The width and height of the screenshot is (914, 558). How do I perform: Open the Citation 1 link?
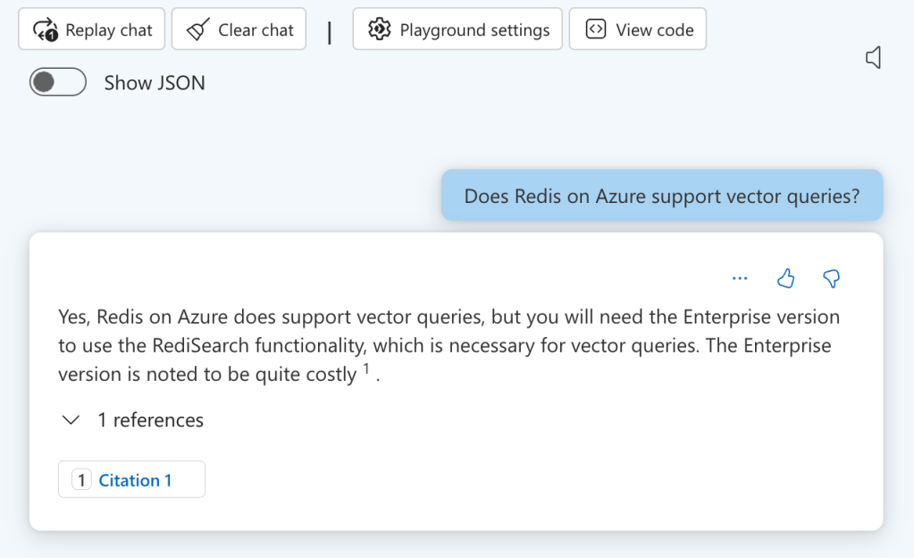(135, 480)
